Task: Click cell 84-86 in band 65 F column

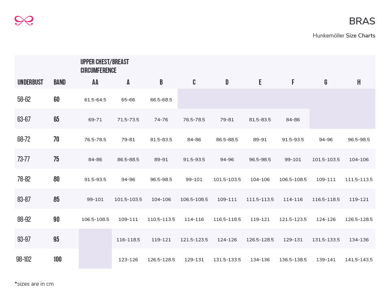Action: [292, 120]
